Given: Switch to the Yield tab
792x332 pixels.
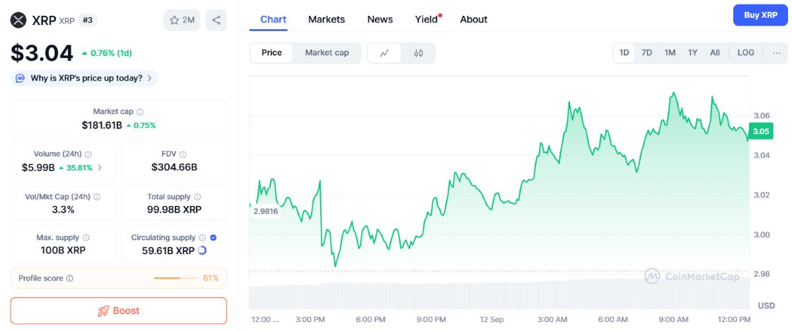Looking at the screenshot, I should click(426, 19).
